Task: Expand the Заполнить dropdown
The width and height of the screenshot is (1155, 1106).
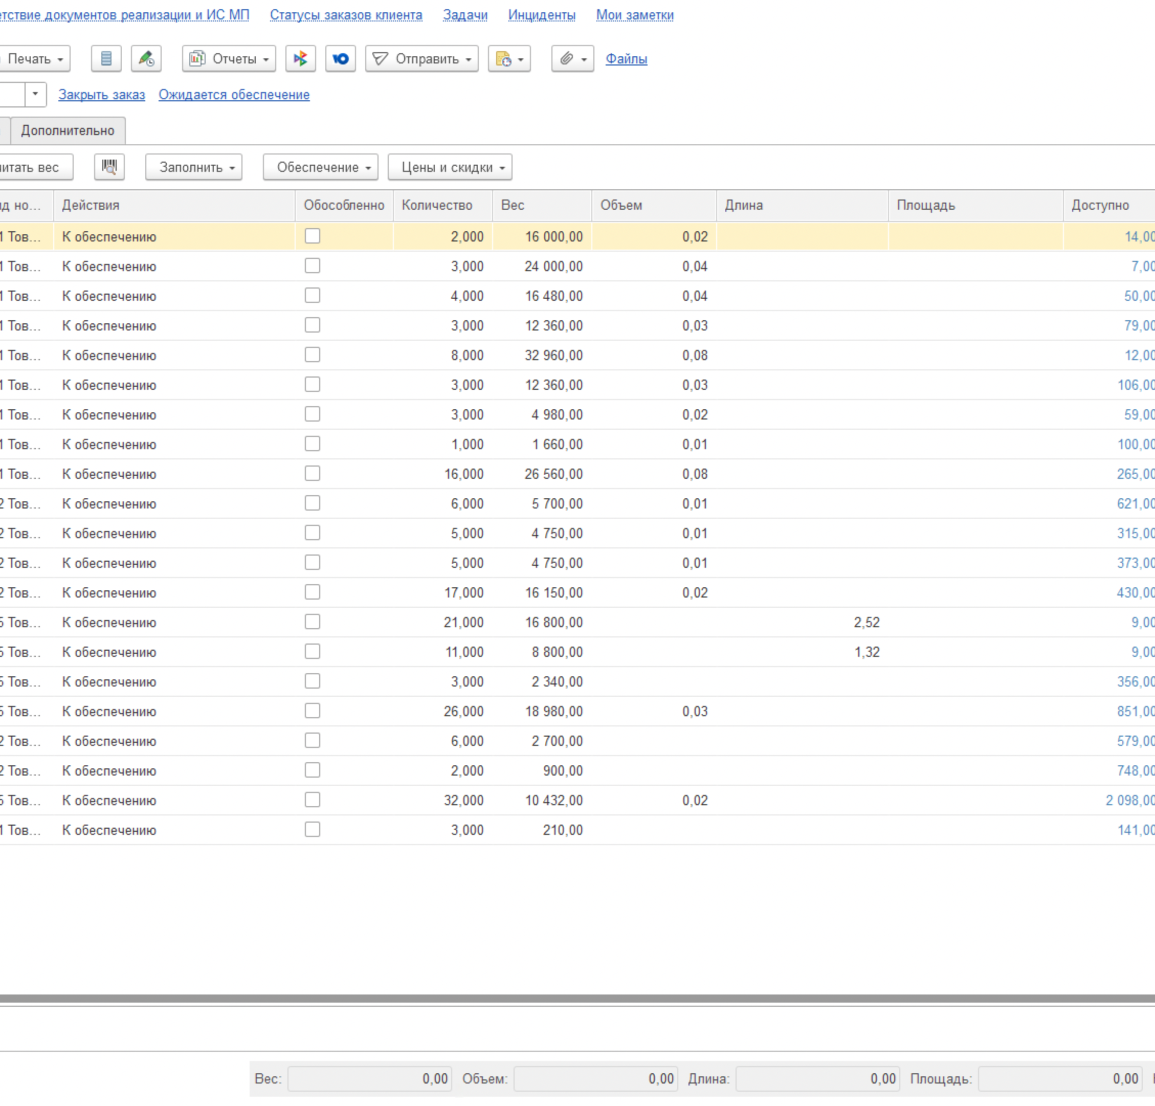Action: (194, 167)
